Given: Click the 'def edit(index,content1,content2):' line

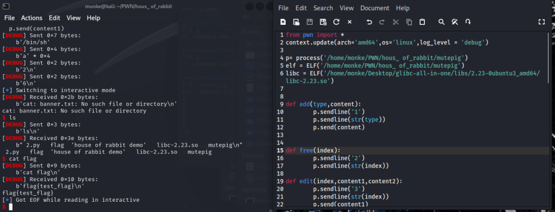Looking at the screenshot, I should click(x=344, y=181).
